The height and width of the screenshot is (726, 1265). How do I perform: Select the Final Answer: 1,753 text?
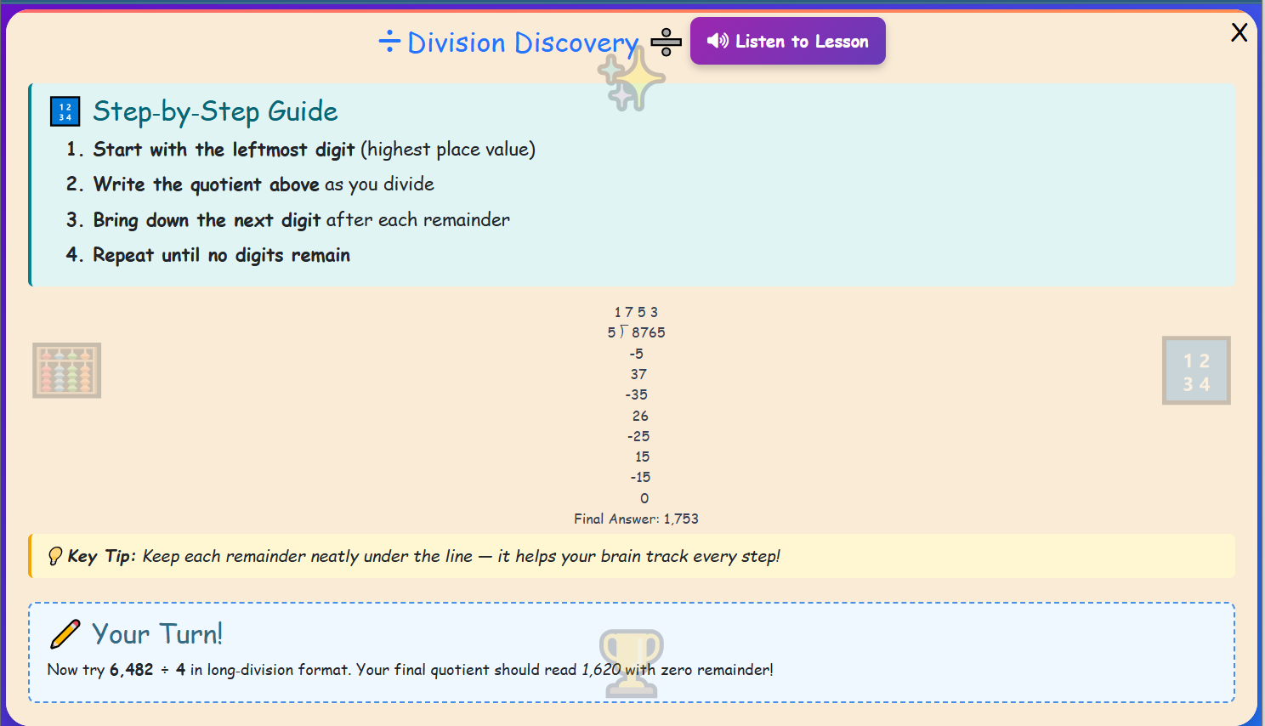coord(636,518)
